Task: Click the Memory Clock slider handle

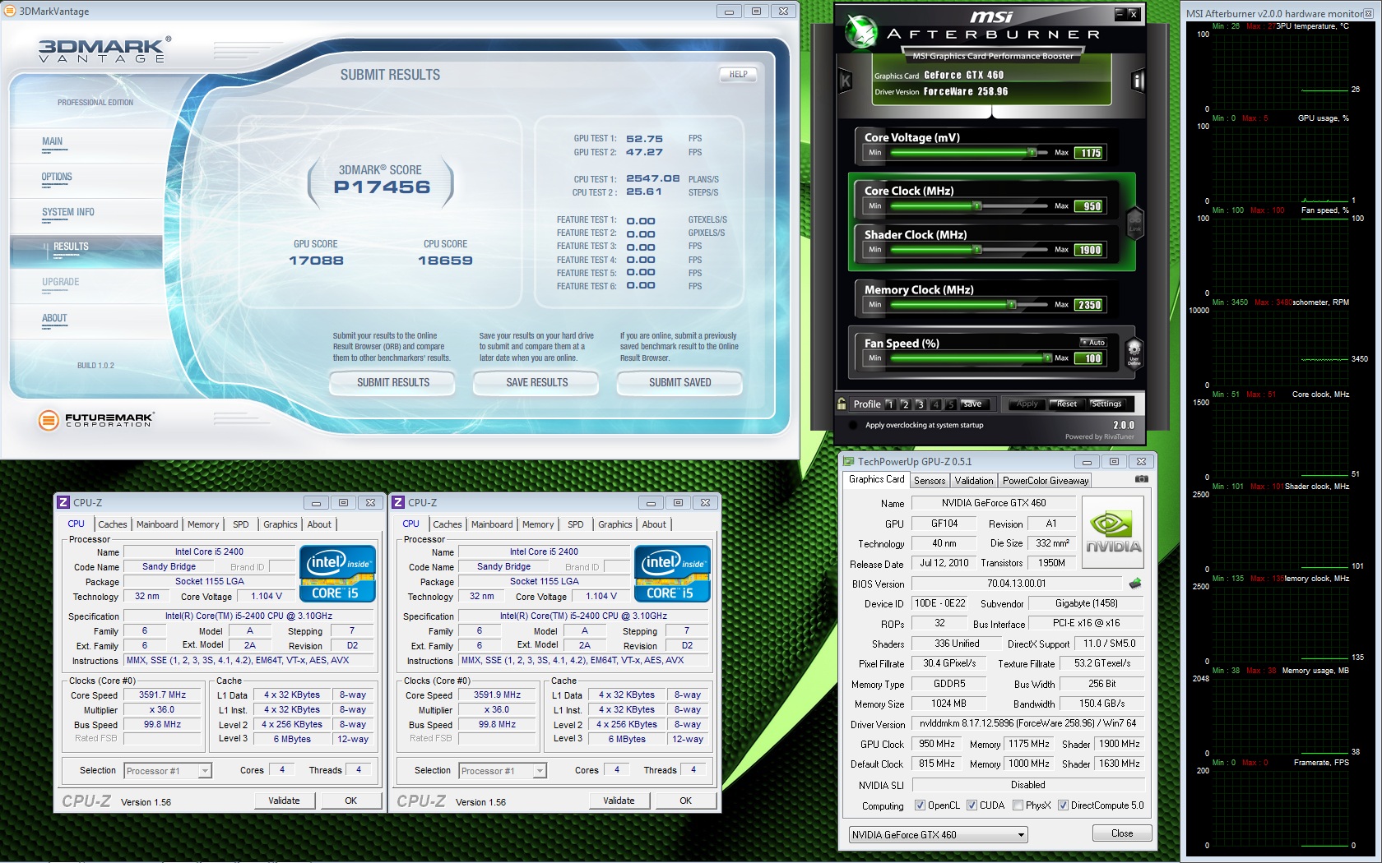Action: click(x=1012, y=305)
